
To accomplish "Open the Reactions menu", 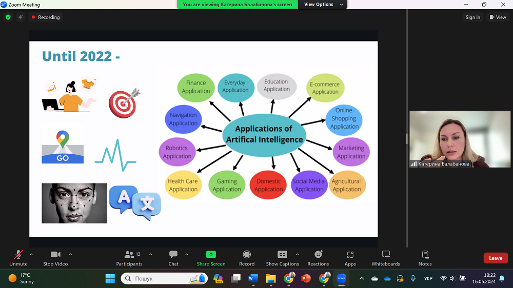I will [318, 258].
